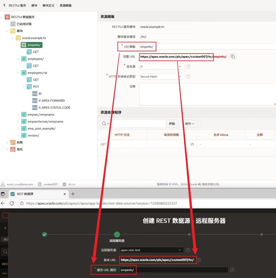Click the browser address bar URL
This screenshot has height=278, width=276.
[101, 203]
